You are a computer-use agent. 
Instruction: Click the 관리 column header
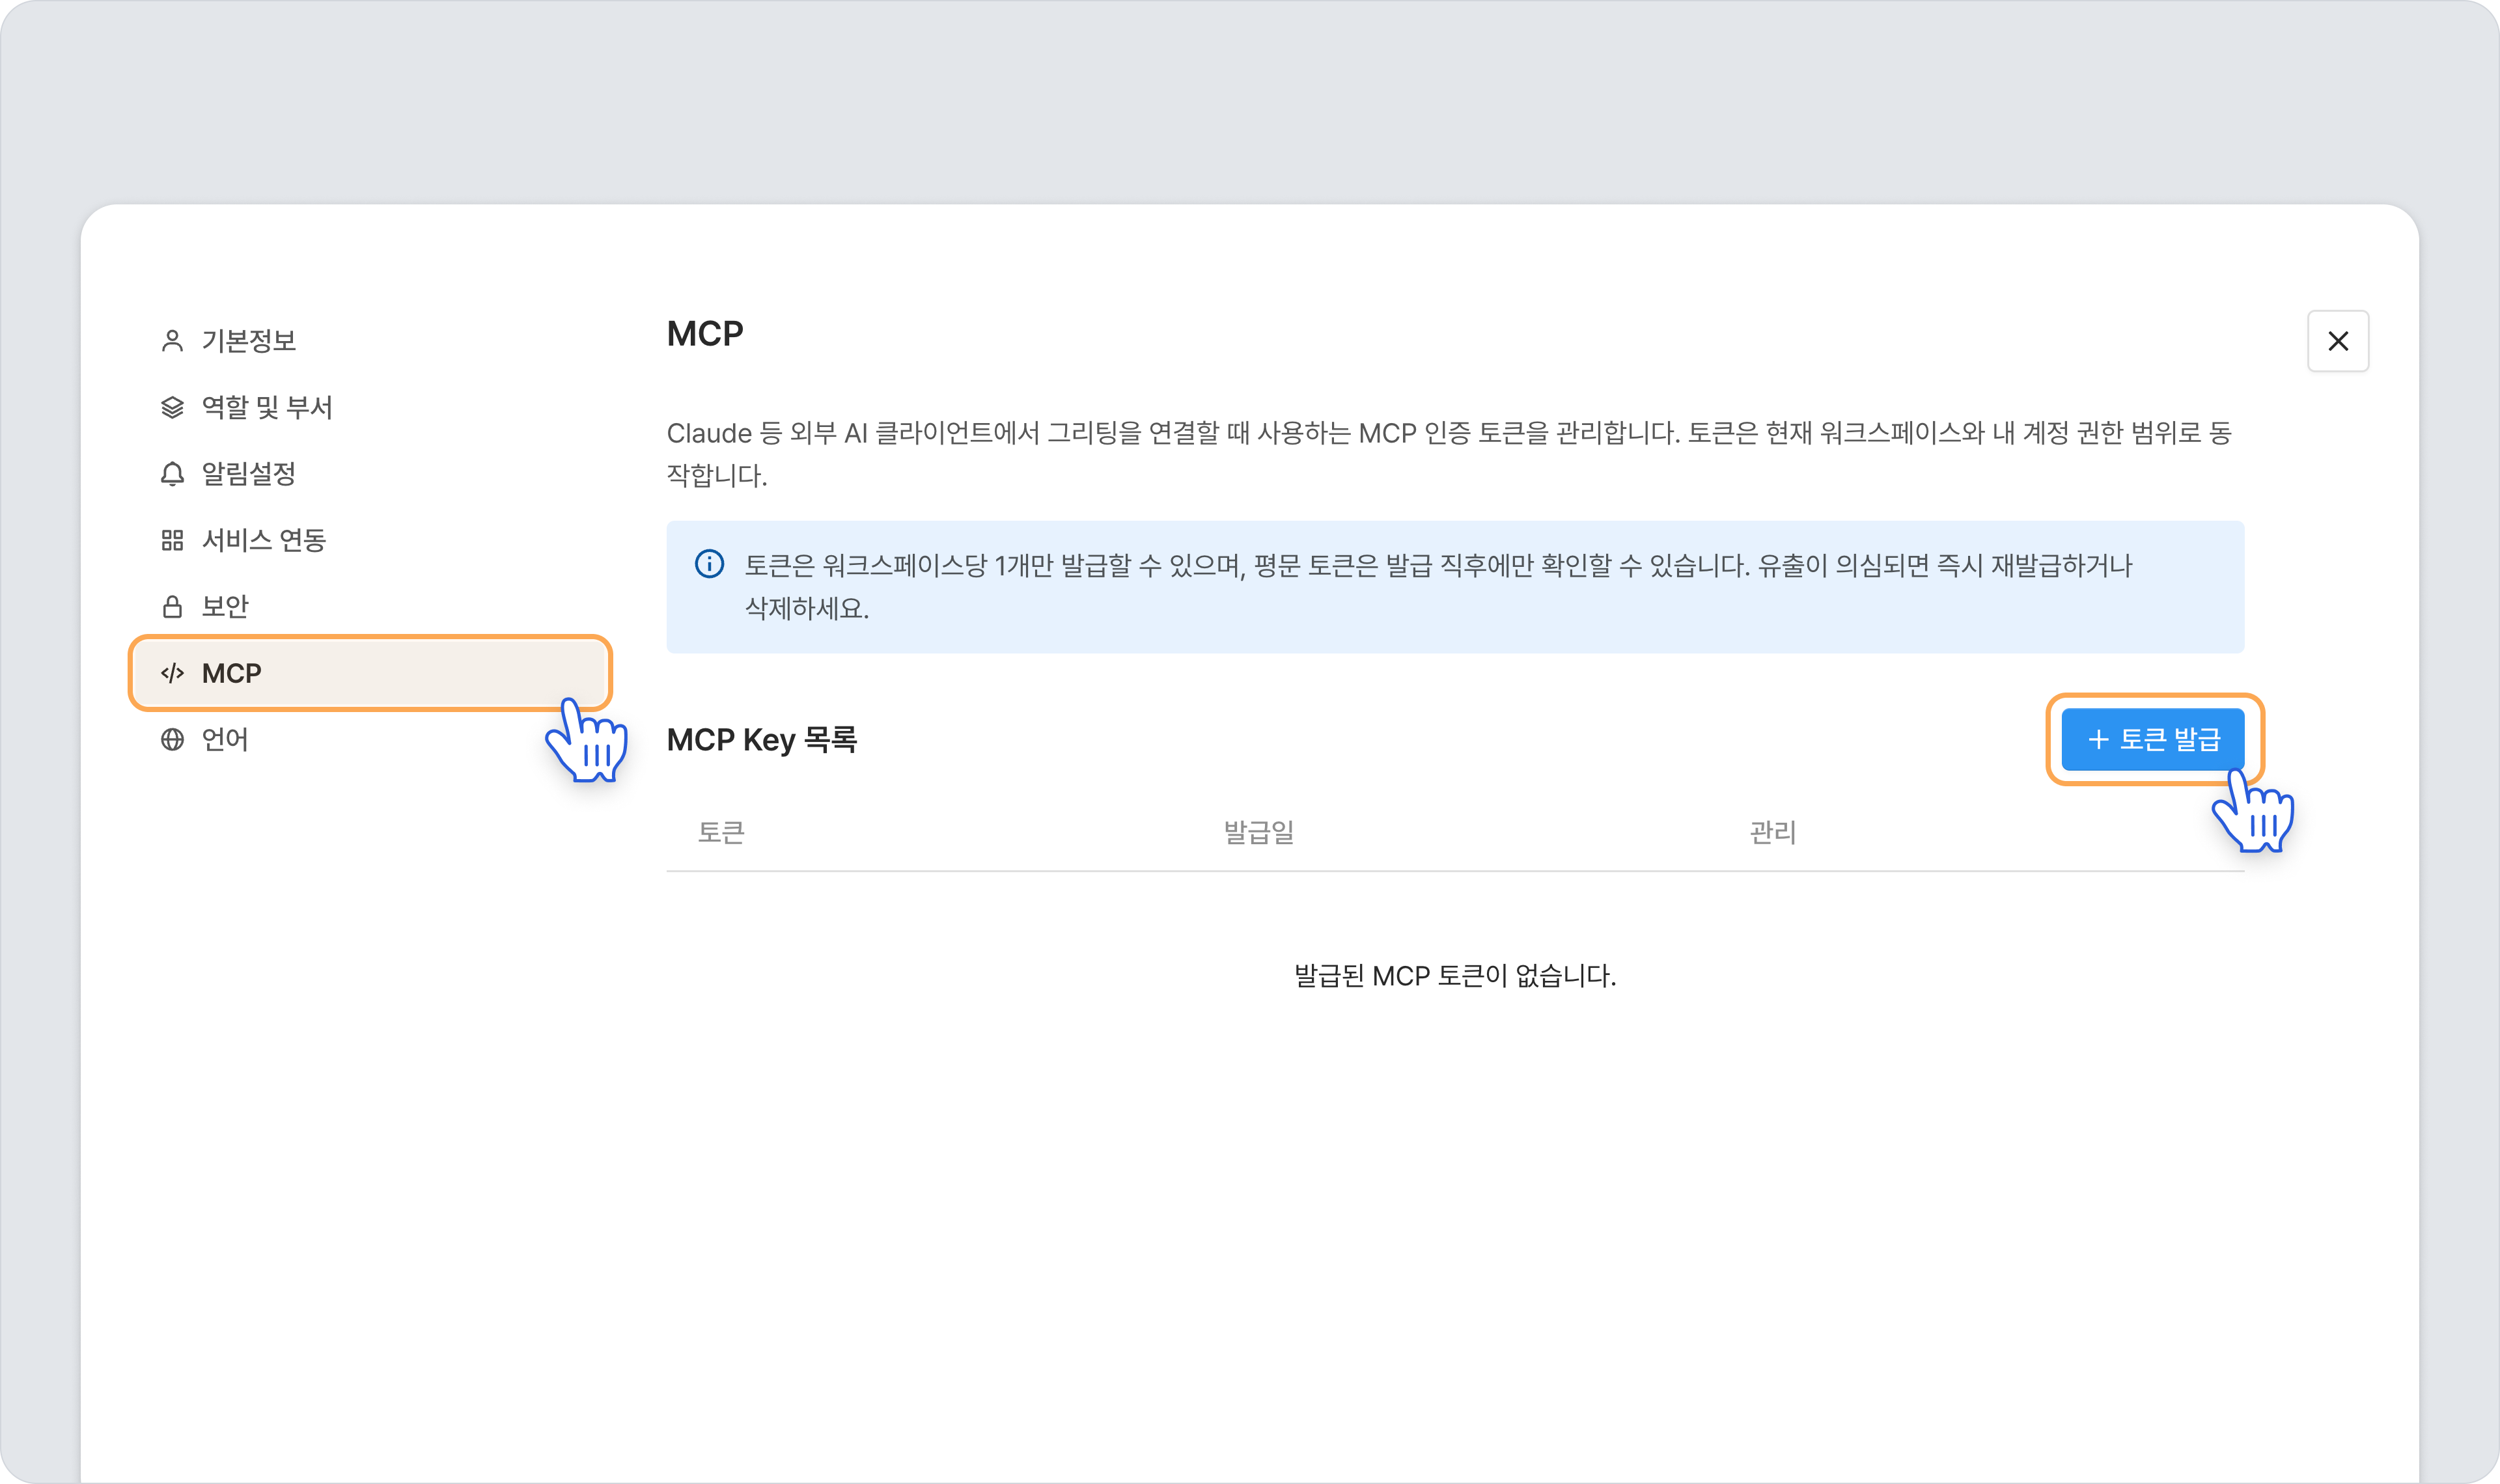[x=1773, y=832]
